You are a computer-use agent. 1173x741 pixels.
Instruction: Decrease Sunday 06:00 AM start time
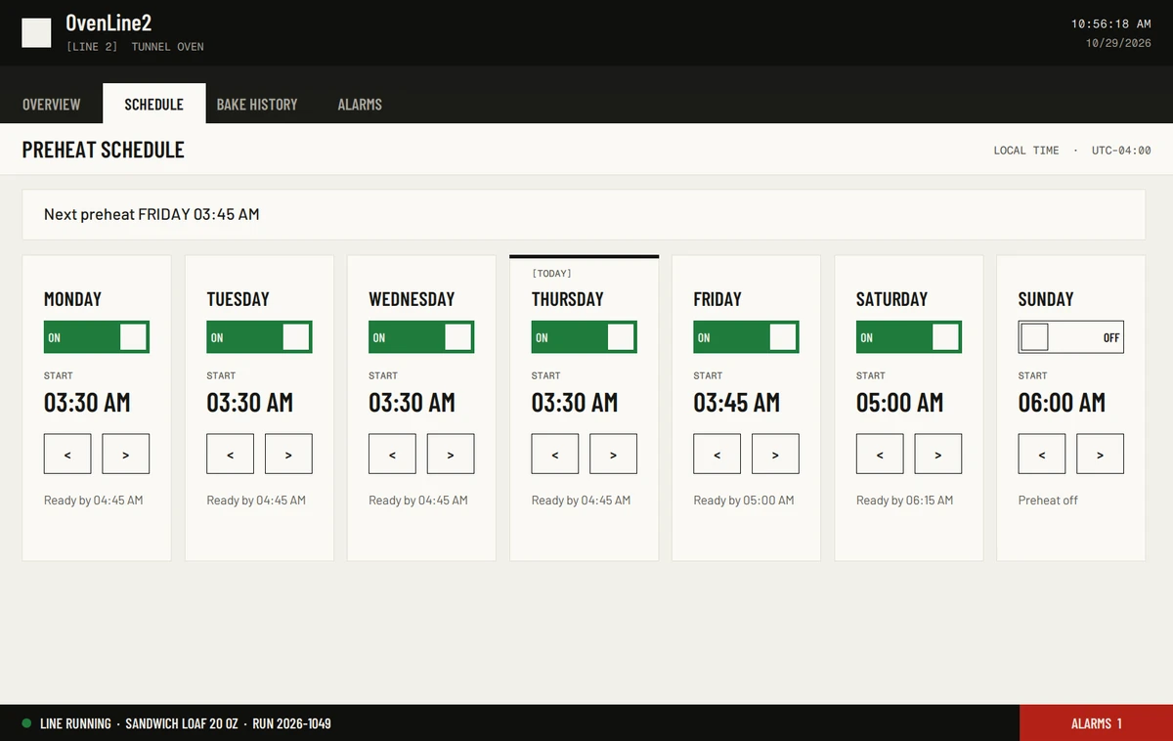coord(1042,455)
